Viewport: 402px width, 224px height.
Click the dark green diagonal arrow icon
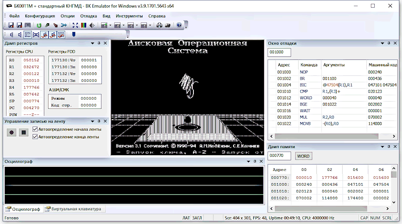click(47, 25)
